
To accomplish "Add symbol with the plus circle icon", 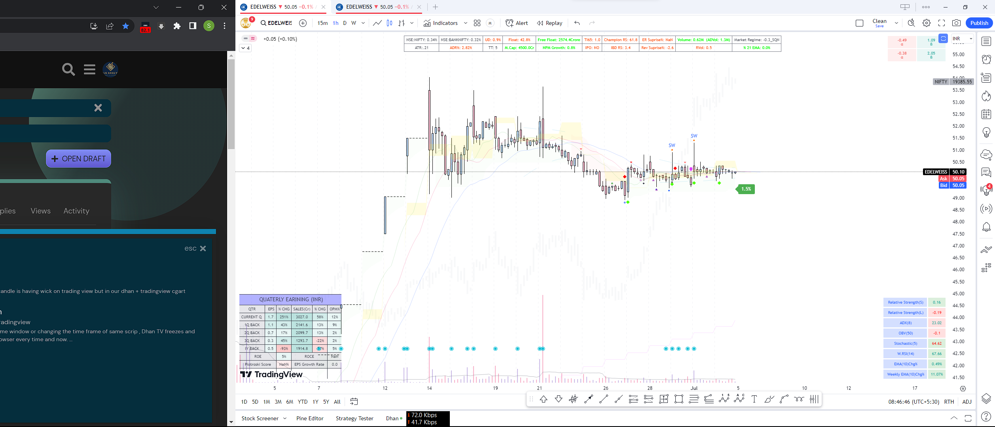I will [x=303, y=23].
